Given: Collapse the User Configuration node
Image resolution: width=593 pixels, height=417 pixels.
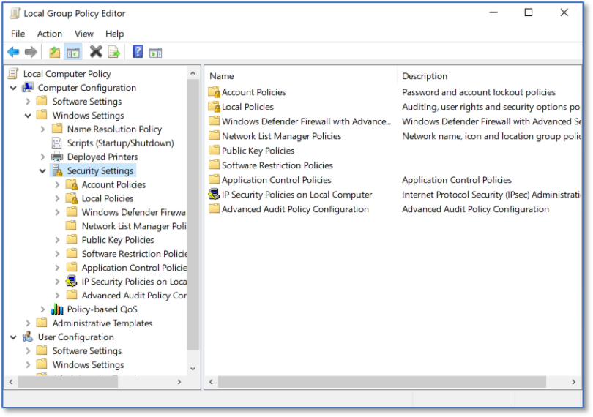Looking at the screenshot, I should pos(14,337).
